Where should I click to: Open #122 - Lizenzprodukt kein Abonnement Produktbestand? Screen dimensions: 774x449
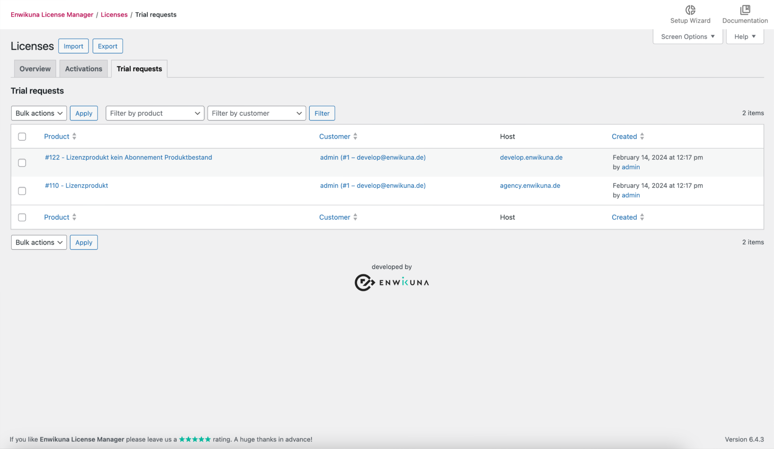point(128,157)
